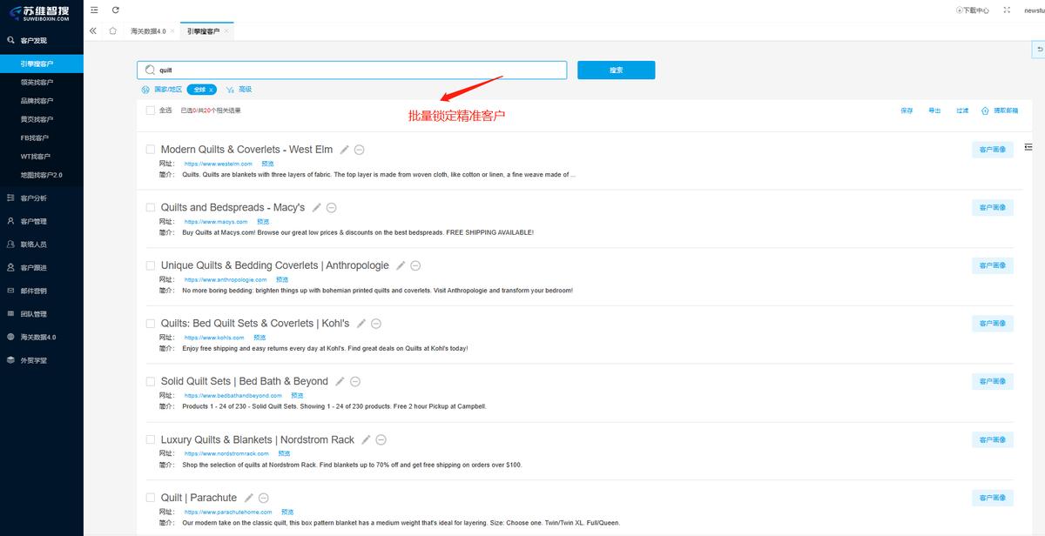Check the Nordstrom Rack result checkbox
Image resolution: width=1045 pixels, height=536 pixels.
(x=151, y=439)
